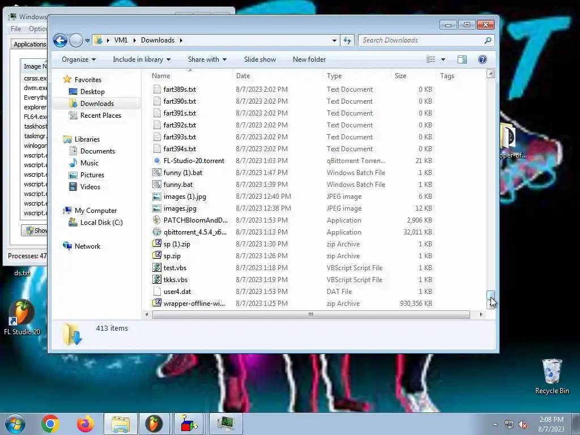Select the funny (1).bat file icon
Viewport: 580px width, 435px height.
tap(157, 172)
